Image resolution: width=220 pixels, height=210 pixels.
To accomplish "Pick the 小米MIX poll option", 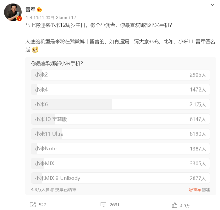I will [120, 163].
